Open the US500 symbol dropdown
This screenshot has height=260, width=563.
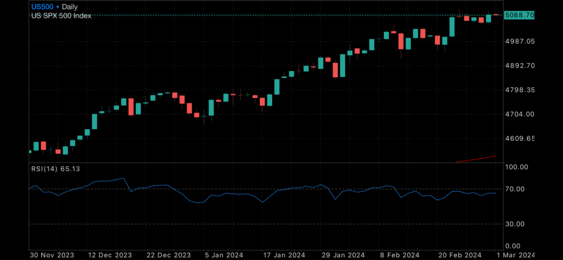pos(45,7)
